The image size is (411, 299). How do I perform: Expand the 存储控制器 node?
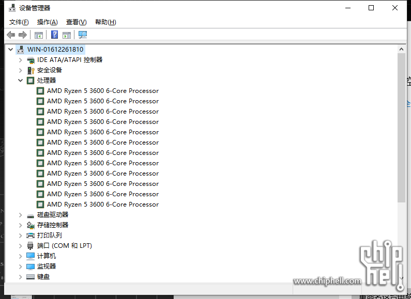click(21, 225)
